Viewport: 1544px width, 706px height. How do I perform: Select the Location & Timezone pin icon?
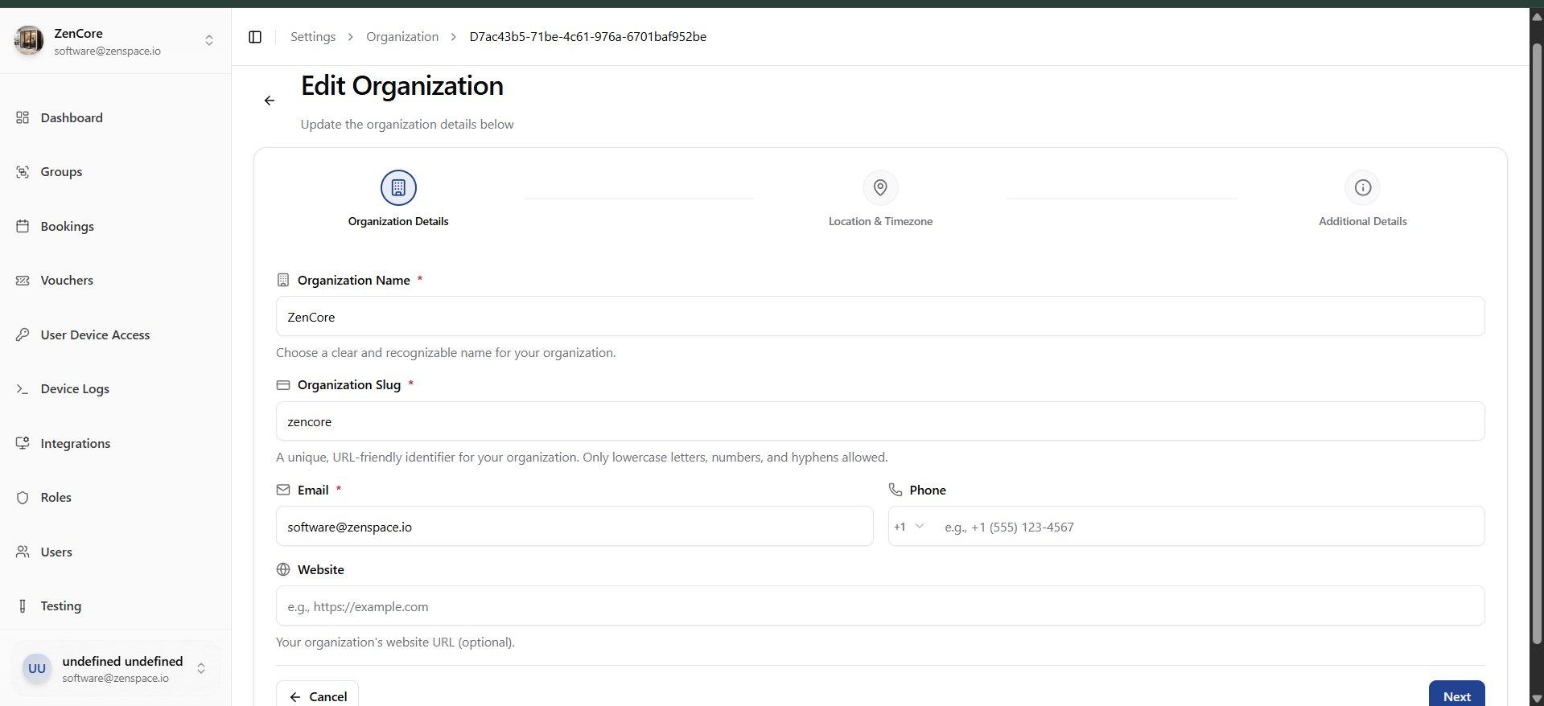[x=880, y=187]
